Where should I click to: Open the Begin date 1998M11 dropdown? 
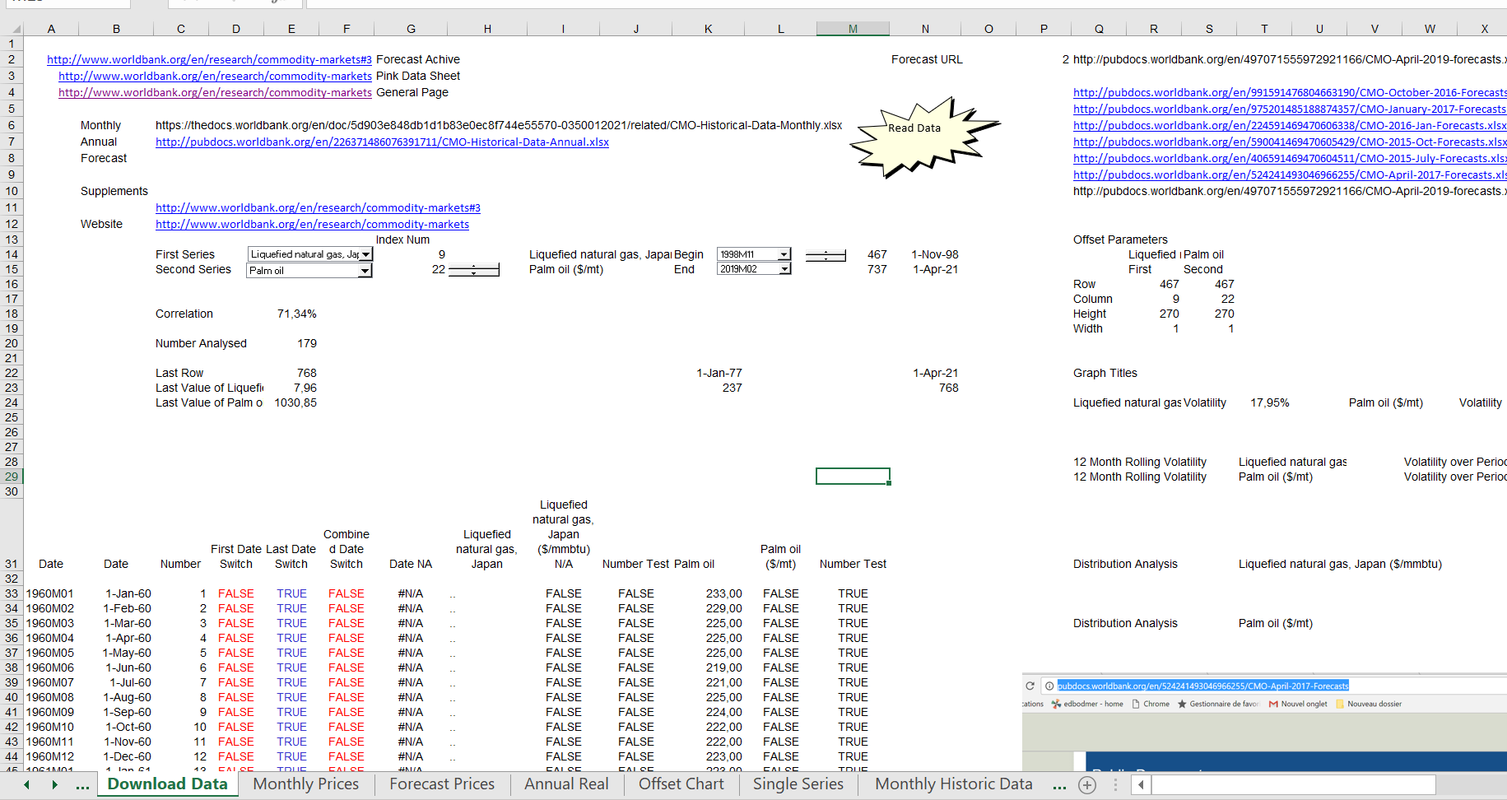(x=783, y=254)
